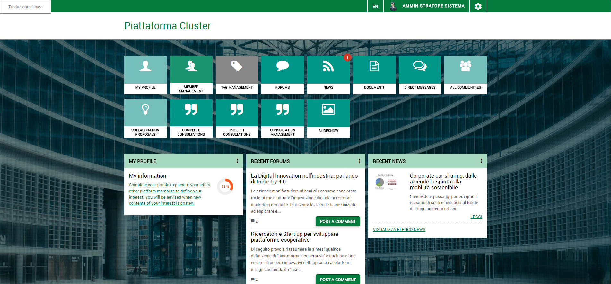Click the comment count icon under Ricercatori post
Screen dimensions: 611x284
click(x=253, y=279)
